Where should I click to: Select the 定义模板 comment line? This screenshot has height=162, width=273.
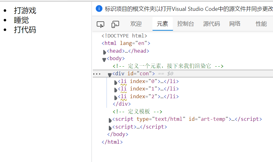click(137, 112)
